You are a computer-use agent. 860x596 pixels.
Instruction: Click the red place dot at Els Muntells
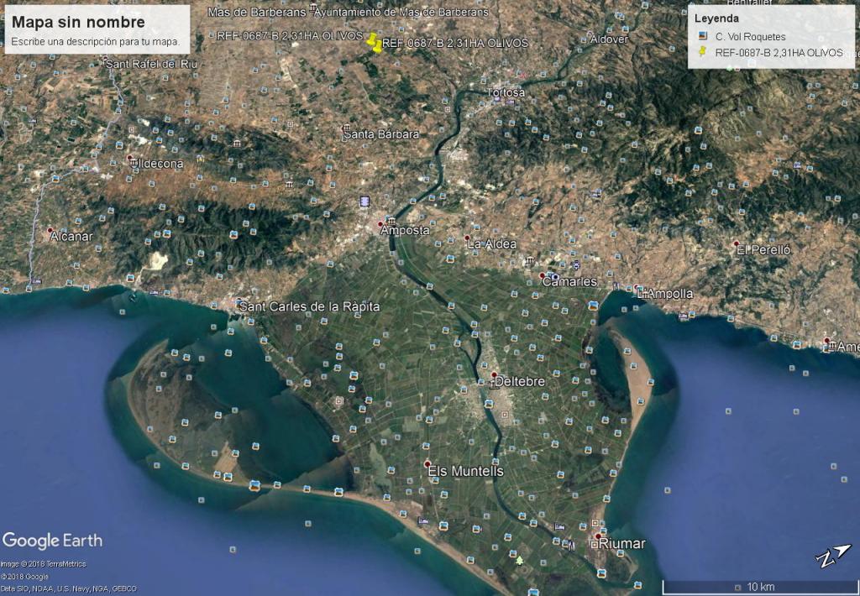pos(427,464)
